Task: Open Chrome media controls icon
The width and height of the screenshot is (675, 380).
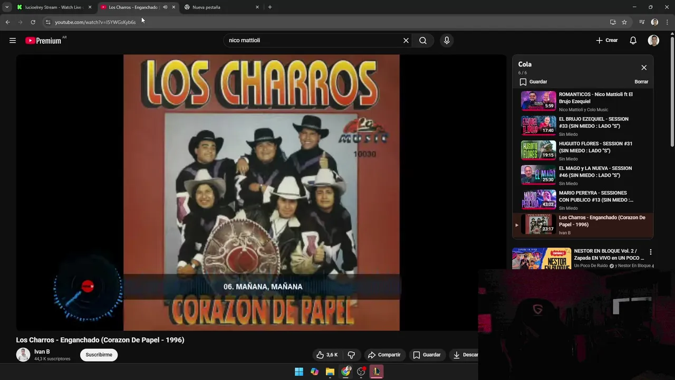Action: point(642,22)
